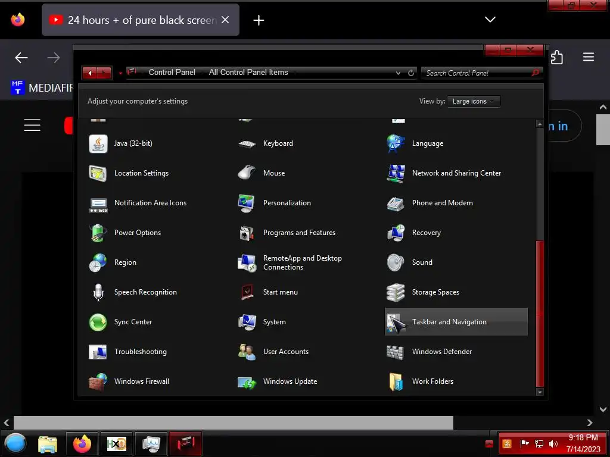Open the Keyboard icon
This screenshot has height=457, width=610.
(x=247, y=143)
